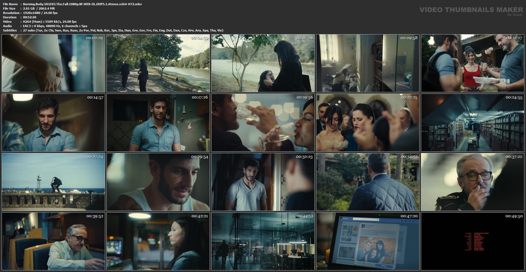Select the thumbnail at 00:42:21

click(158, 241)
